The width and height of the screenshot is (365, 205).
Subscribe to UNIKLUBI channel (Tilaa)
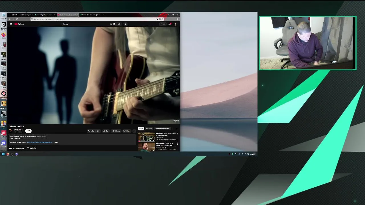[x=28, y=131]
